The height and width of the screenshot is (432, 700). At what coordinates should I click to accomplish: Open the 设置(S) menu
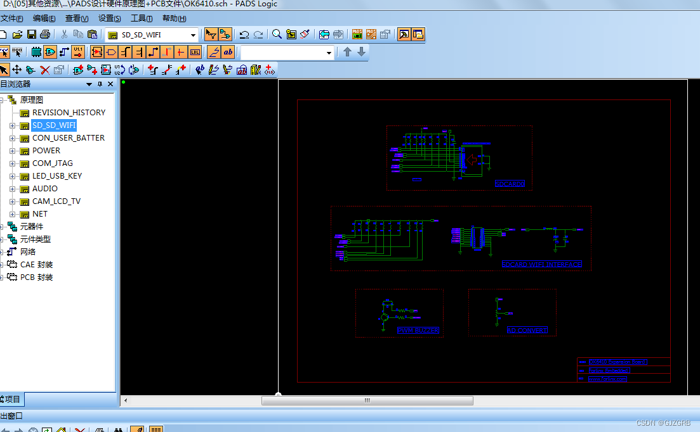[109, 18]
